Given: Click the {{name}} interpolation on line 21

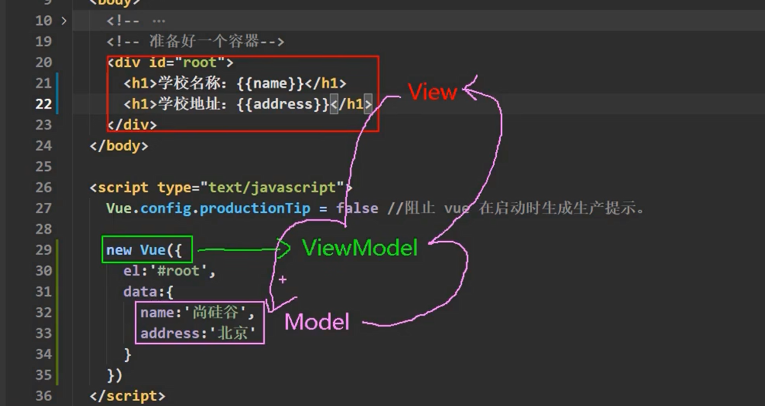Looking at the screenshot, I should [270, 83].
